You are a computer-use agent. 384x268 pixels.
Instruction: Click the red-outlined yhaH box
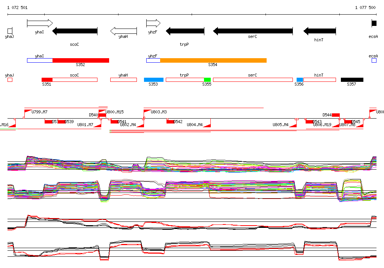123,80
